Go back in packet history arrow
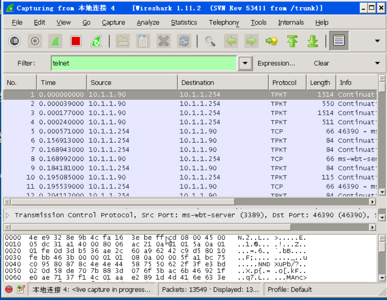The width and height of the screenshot is (387, 300). coord(231,41)
